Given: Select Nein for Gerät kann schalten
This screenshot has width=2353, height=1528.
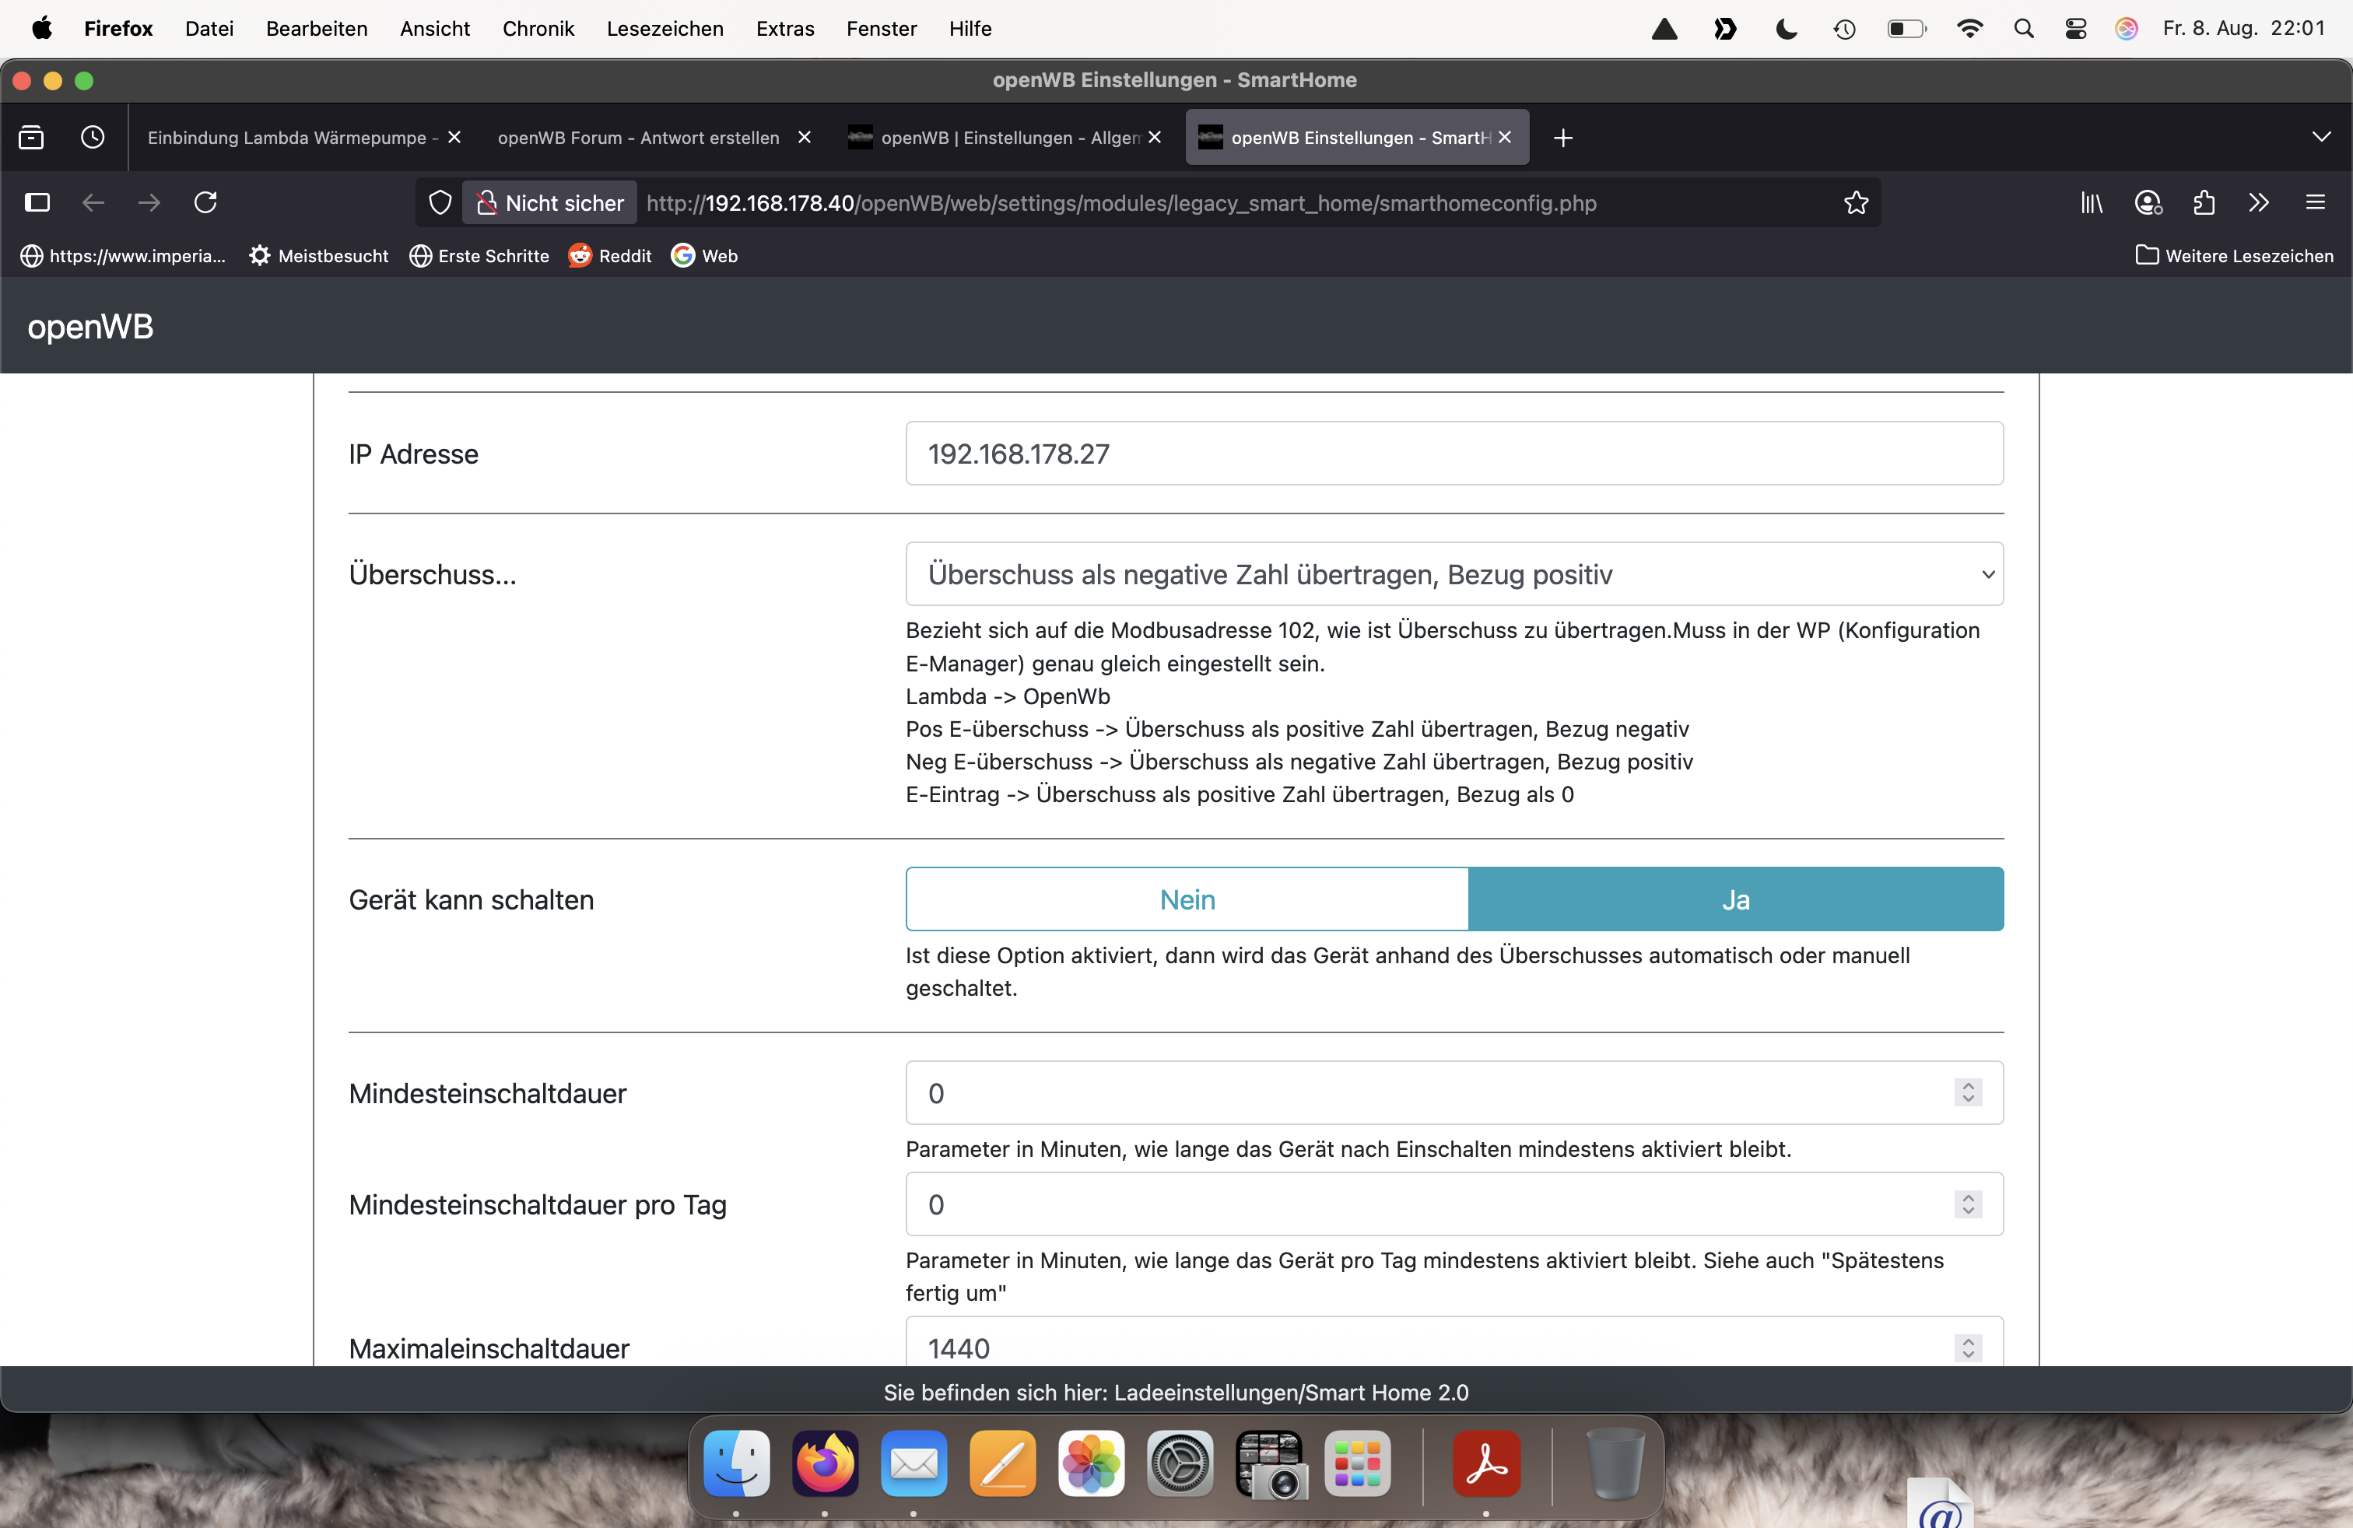Looking at the screenshot, I should [1187, 899].
